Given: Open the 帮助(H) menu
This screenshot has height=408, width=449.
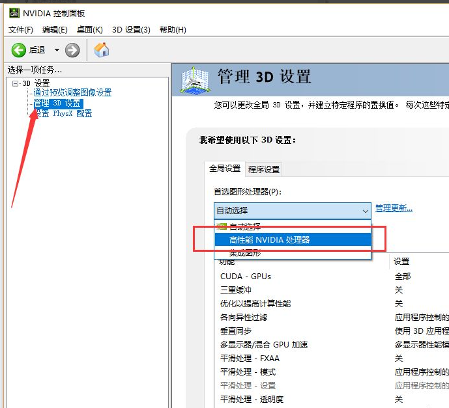Looking at the screenshot, I should coord(173,30).
